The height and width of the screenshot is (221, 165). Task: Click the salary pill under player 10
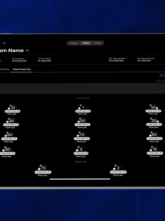click(x=13, y=111)
